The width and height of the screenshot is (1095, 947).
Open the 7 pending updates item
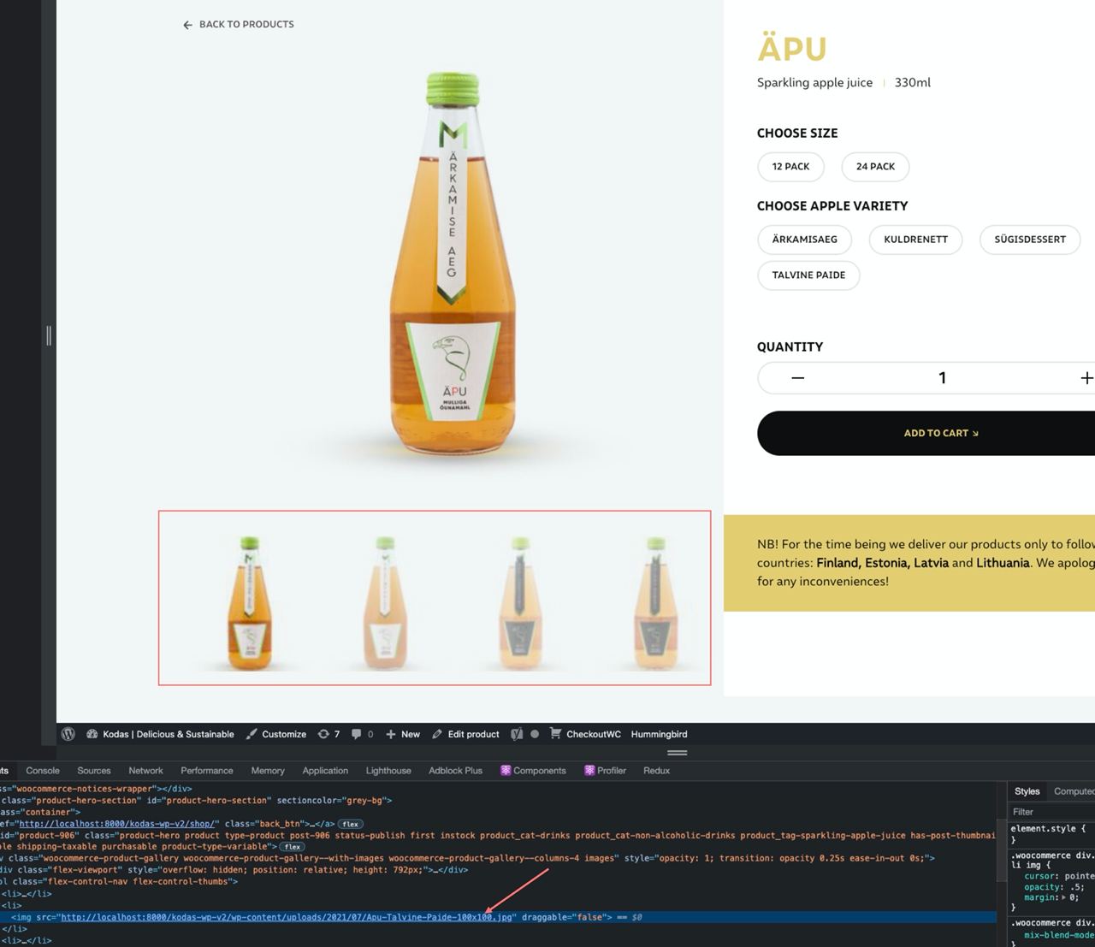328,734
